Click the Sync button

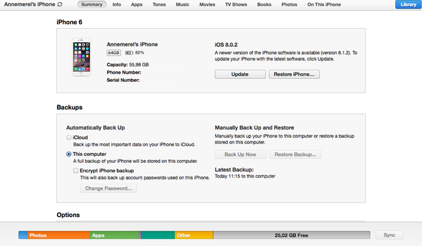point(389,235)
